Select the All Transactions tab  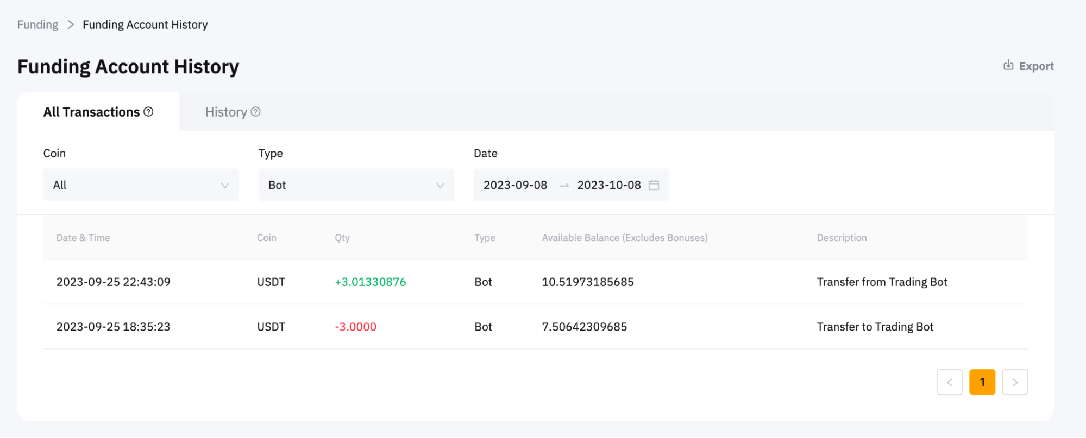point(91,112)
